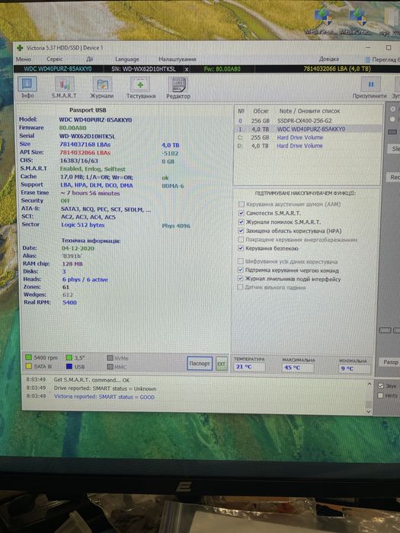
Task: Open the Сервіс menu
Action: point(54,59)
